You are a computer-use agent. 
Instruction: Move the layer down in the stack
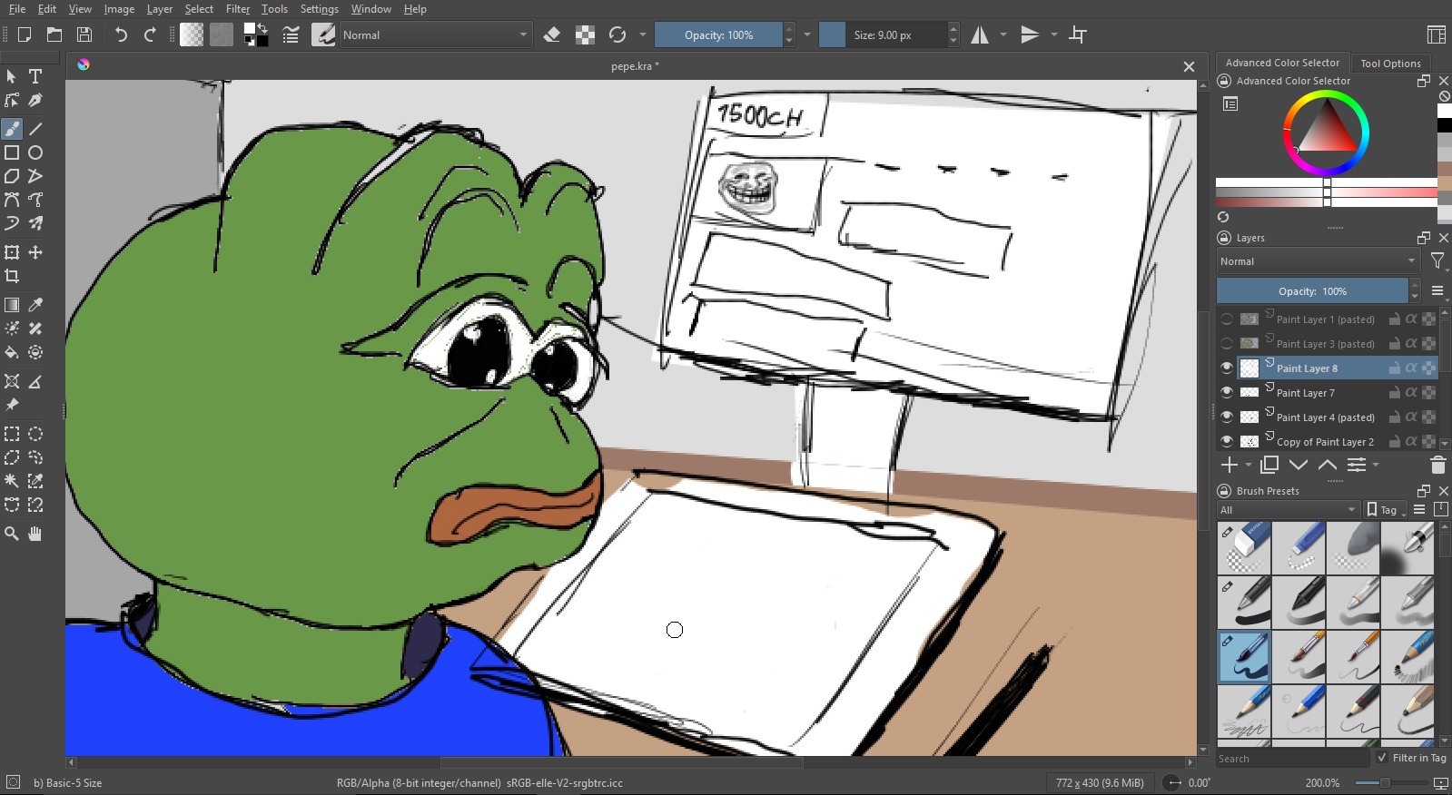click(1299, 465)
